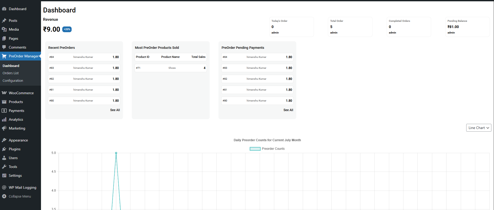Viewport: 494px width, 210px height.
Task: Click WP Mail Logging menu label
Action: point(23,187)
